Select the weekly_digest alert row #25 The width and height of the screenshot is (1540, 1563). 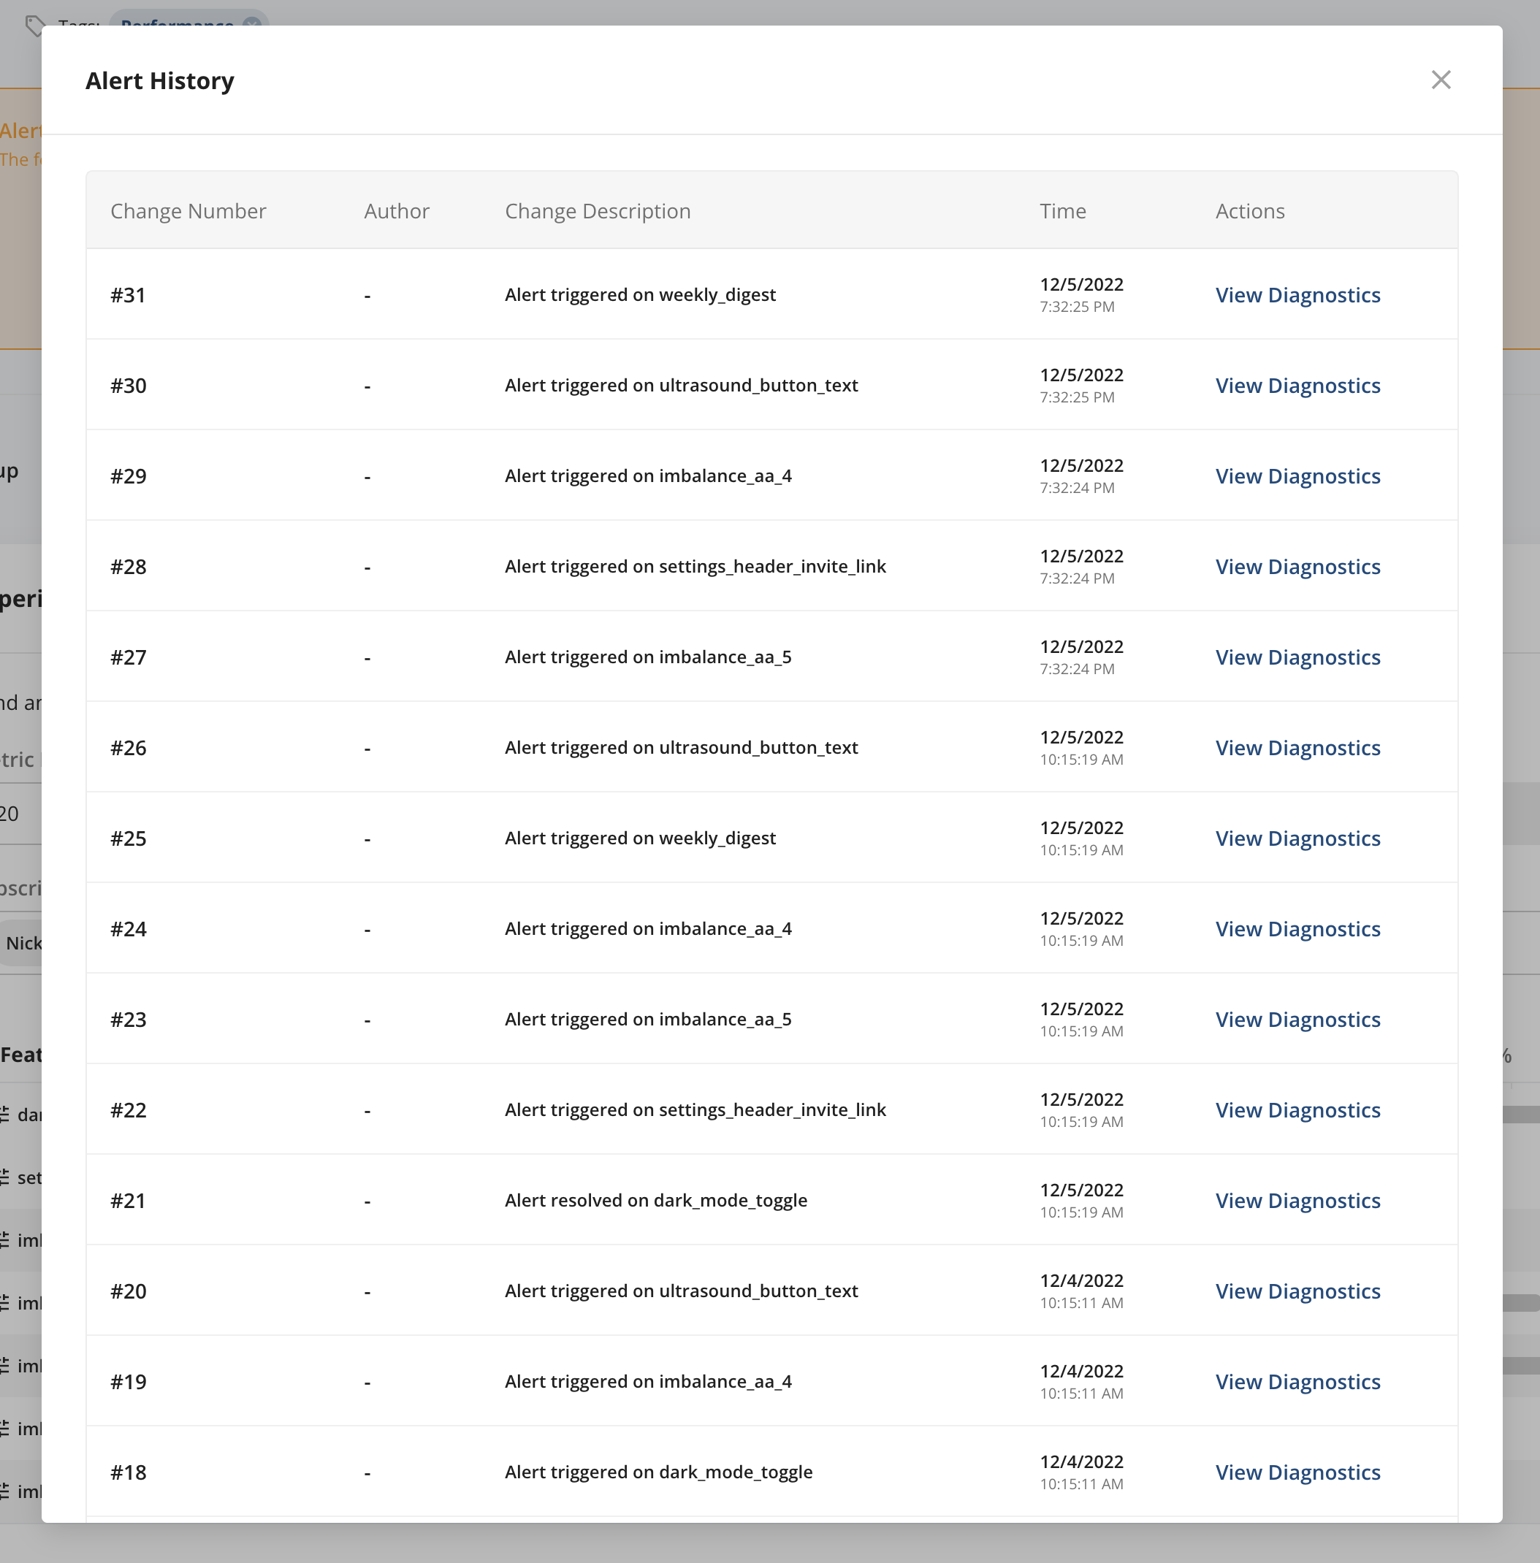tap(640, 838)
